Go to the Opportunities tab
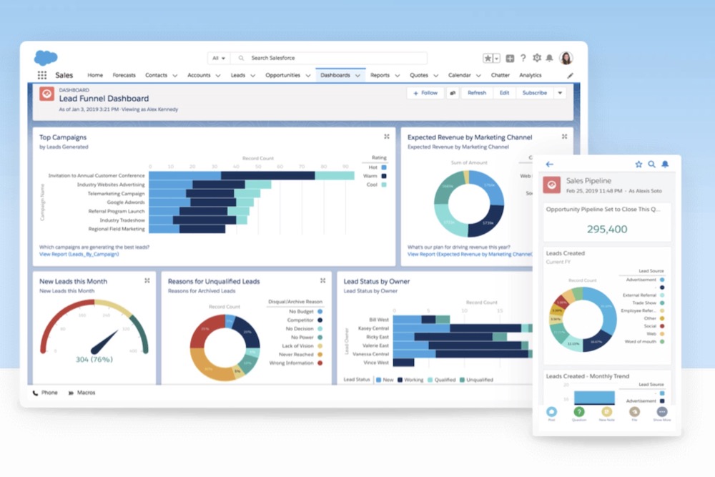Image resolution: width=715 pixels, height=477 pixels. click(x=282, y=74)
